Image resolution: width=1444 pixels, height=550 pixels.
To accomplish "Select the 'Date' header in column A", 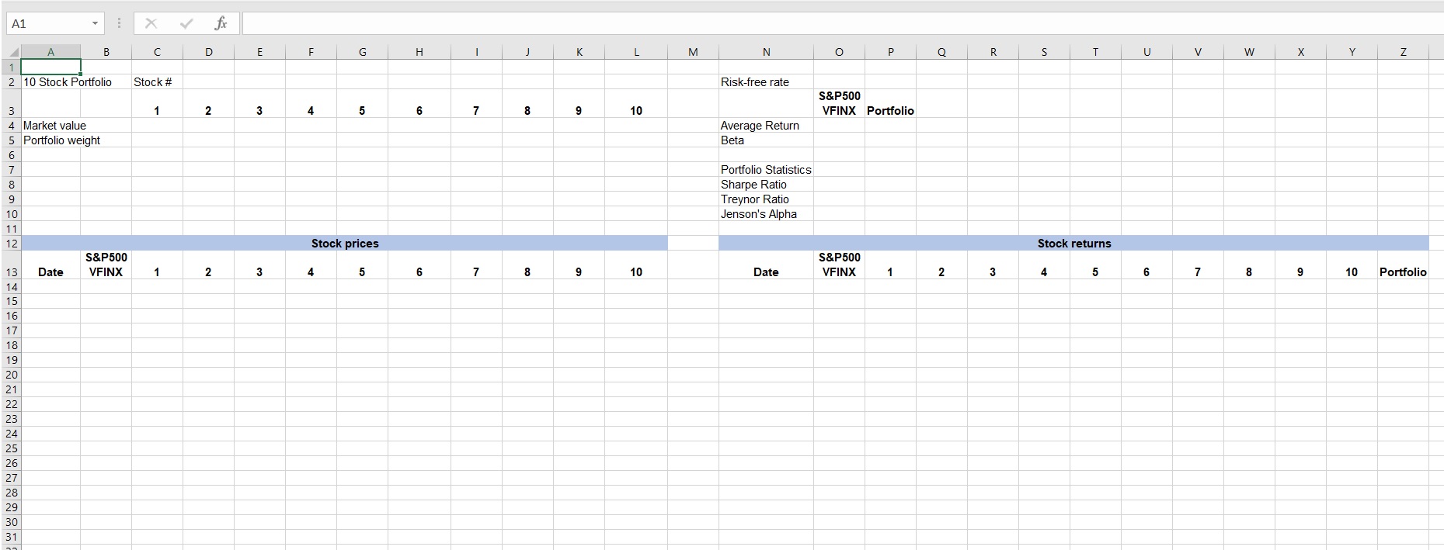I will coord(50,265).
